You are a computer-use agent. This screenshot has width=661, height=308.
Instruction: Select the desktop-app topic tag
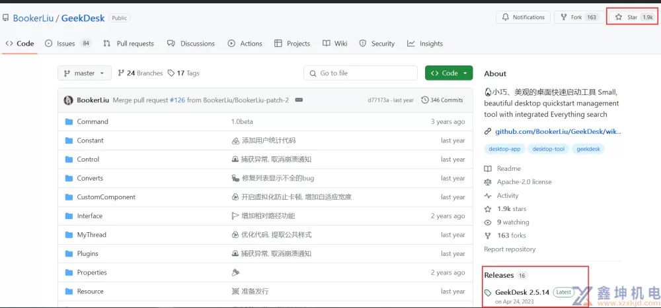[504, 149]
